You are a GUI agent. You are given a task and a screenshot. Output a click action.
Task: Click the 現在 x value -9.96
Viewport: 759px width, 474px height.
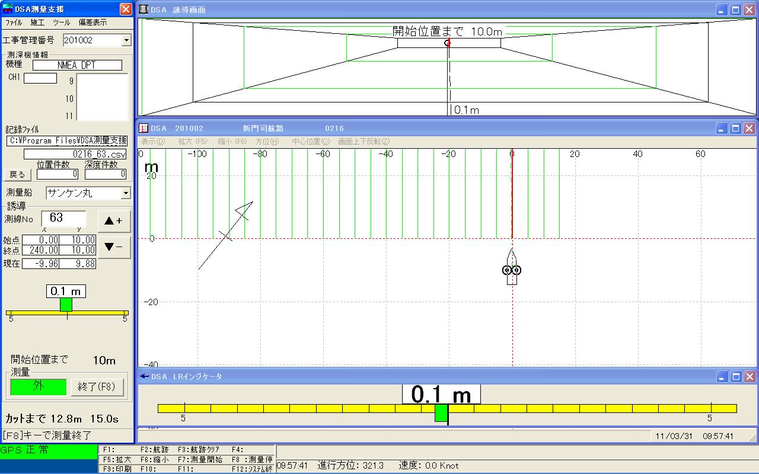click(x=41, y=264)
